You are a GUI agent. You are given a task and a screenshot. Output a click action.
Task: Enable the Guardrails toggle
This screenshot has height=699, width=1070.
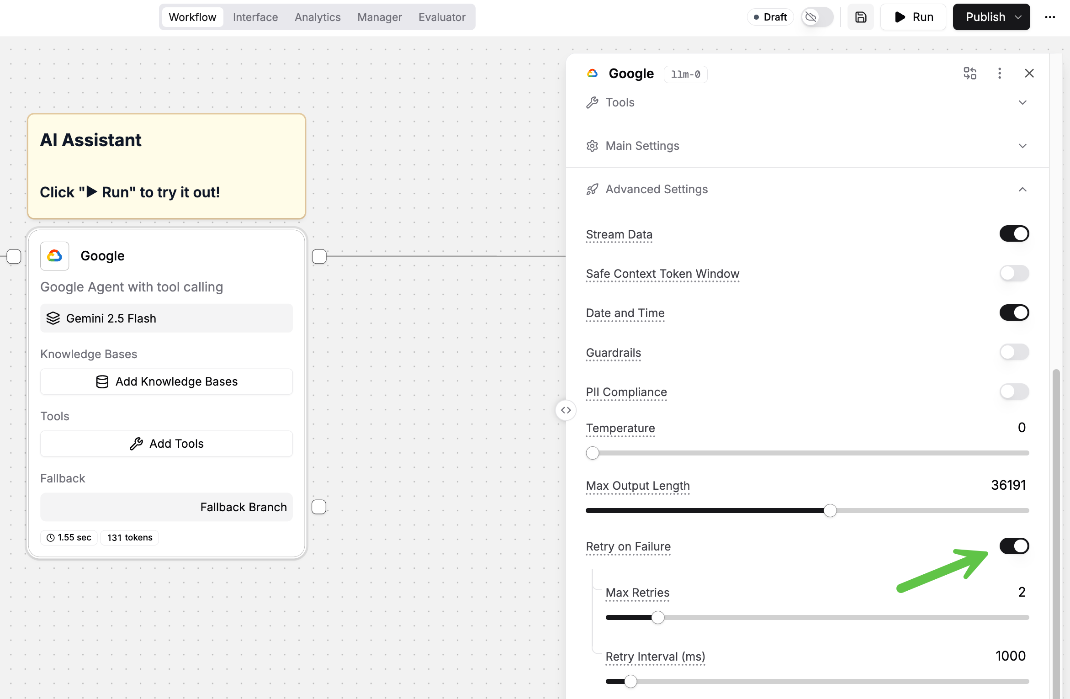click(1014, 352)
